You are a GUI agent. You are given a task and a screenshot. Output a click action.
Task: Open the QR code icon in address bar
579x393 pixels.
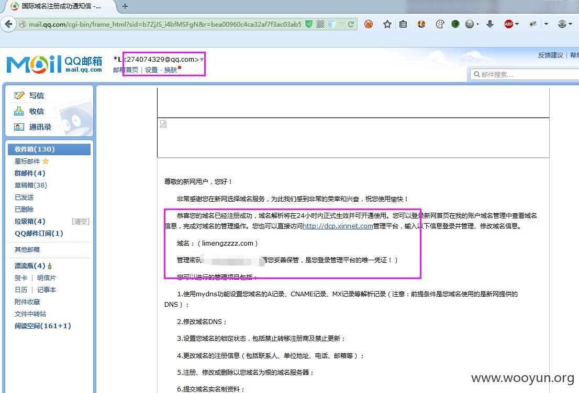[320, 25]
